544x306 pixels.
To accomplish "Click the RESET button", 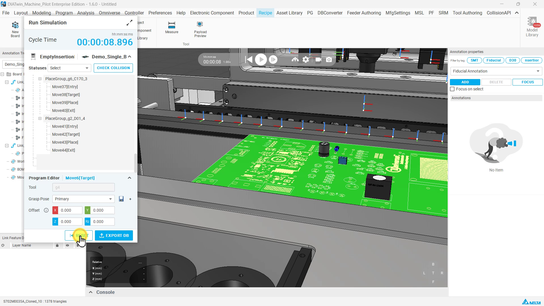I will point(79,235).
